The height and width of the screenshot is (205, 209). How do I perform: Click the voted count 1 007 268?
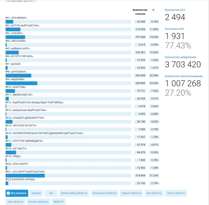[x=183, y=84]
